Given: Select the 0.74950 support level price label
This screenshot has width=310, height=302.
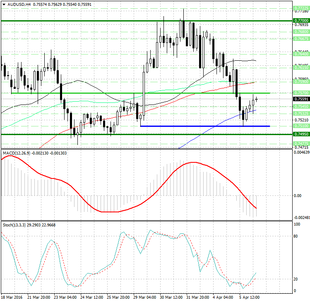Looking at the screenshot, I should coord(300,134).
